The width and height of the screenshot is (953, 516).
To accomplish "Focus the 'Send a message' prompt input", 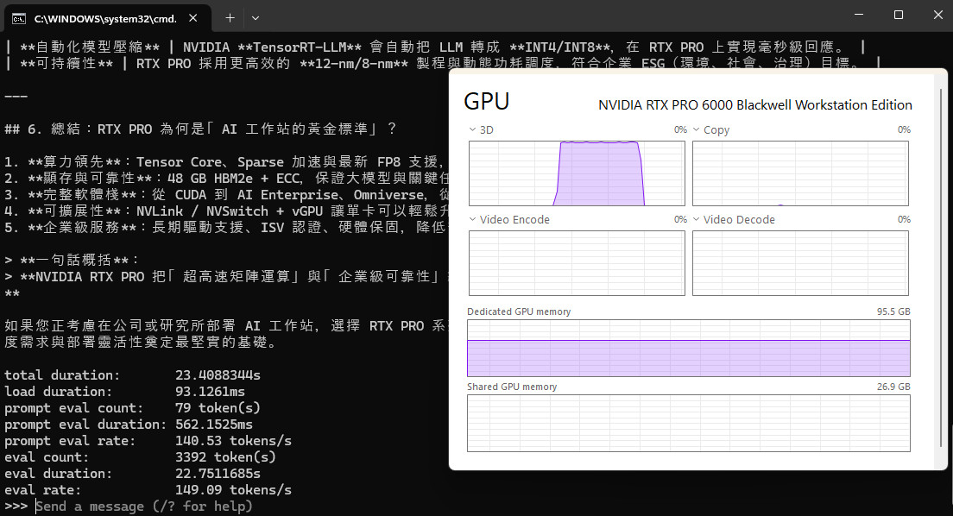I will click(x=144, y=507).
